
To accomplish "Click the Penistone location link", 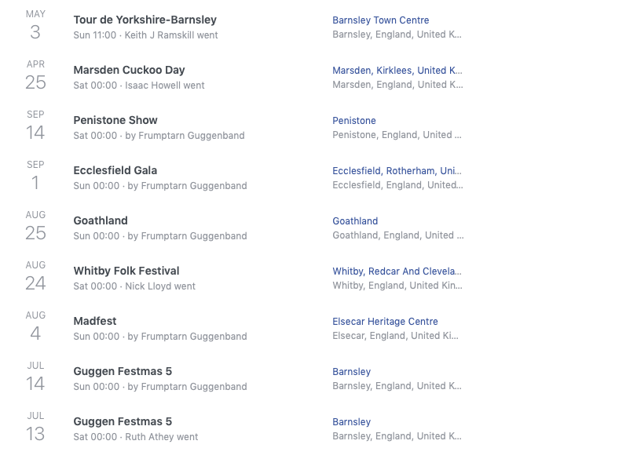I will click(353, 121).
